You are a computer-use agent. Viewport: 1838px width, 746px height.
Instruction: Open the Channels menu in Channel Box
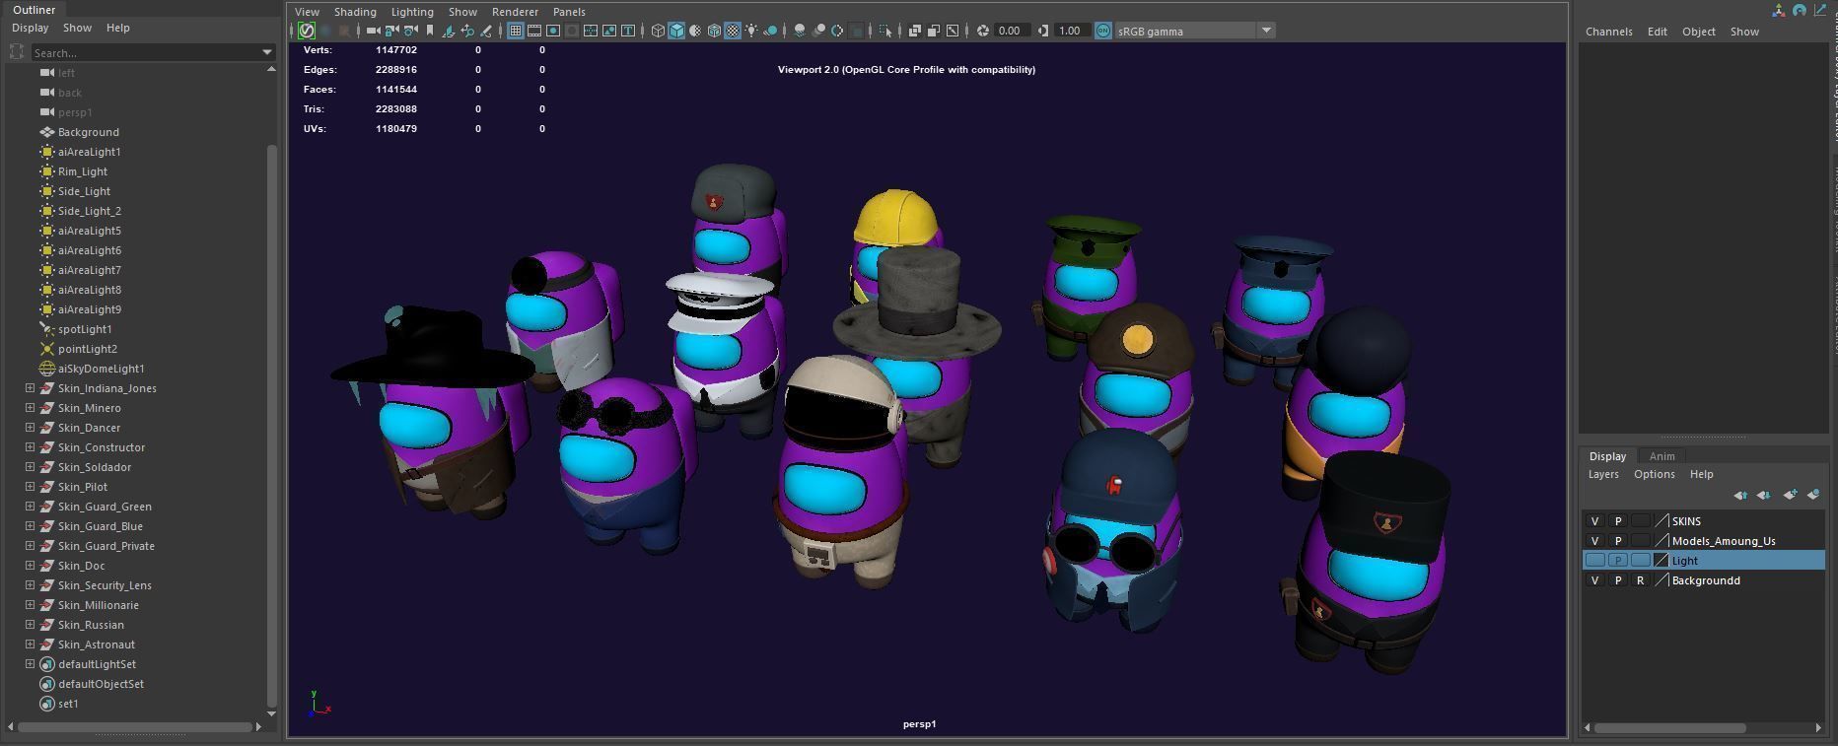[x=1608, y=32]
